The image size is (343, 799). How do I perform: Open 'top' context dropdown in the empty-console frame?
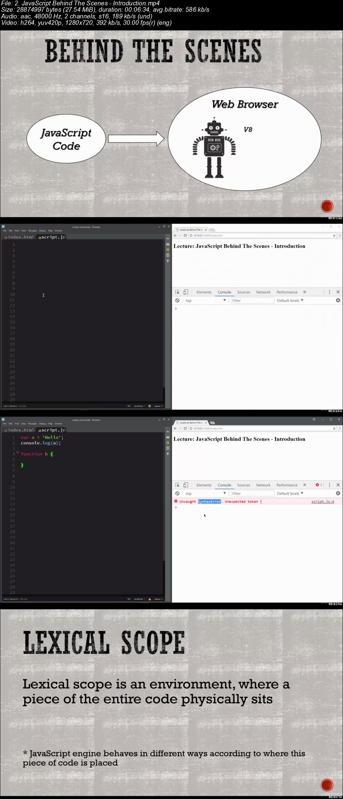[206, 300]
